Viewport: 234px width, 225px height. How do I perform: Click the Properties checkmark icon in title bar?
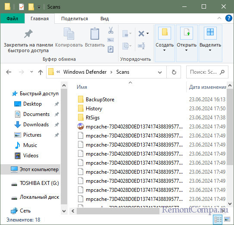pos(22,7)
